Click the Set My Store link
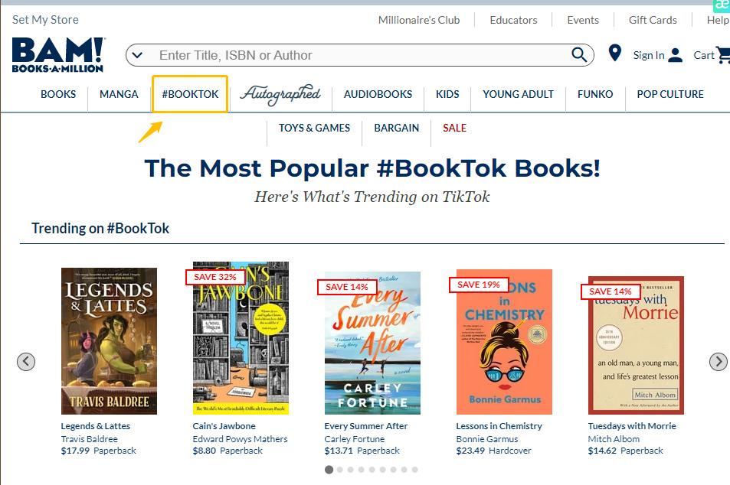 (x=45, y=20)
